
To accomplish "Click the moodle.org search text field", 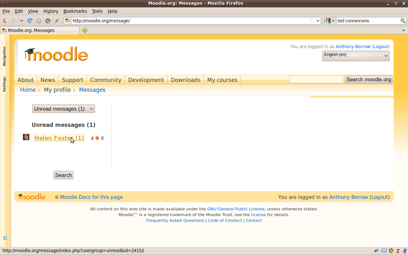I will coord(316,79).
